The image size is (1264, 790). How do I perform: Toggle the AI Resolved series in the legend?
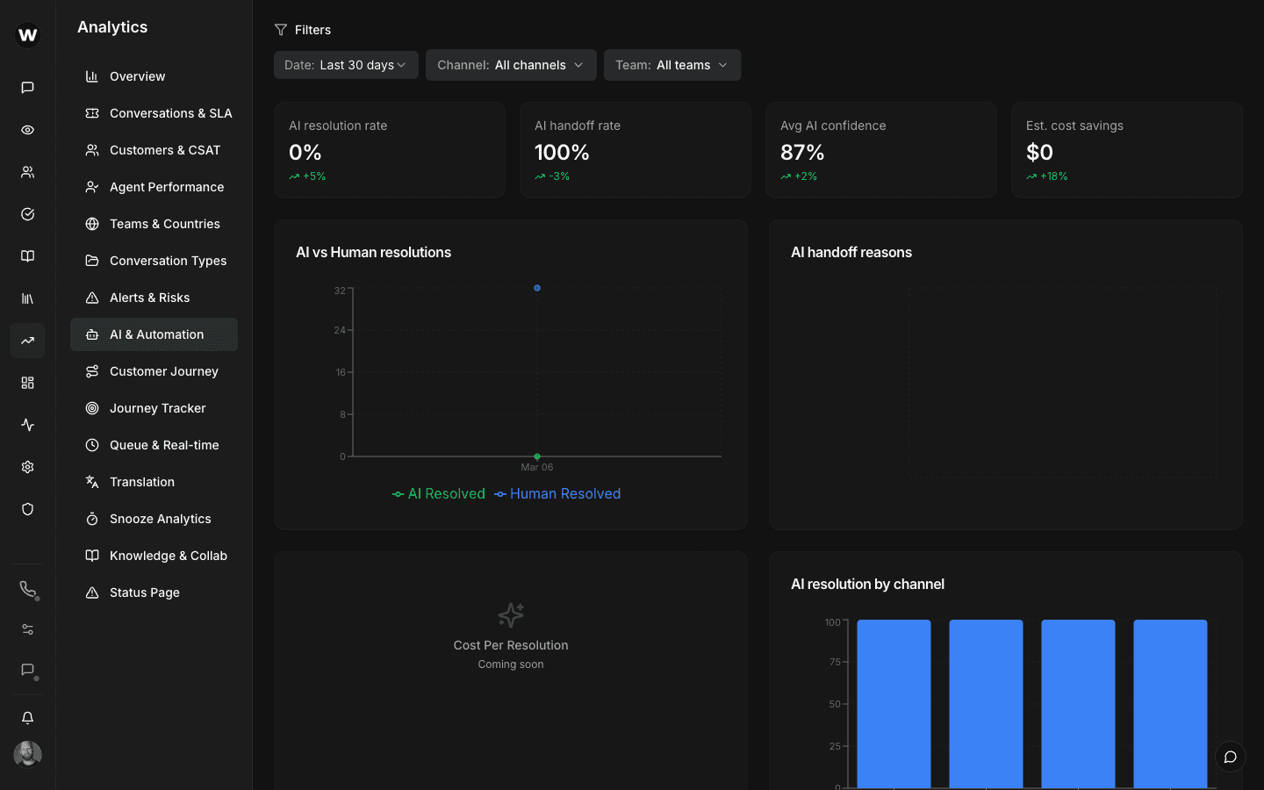438,493
